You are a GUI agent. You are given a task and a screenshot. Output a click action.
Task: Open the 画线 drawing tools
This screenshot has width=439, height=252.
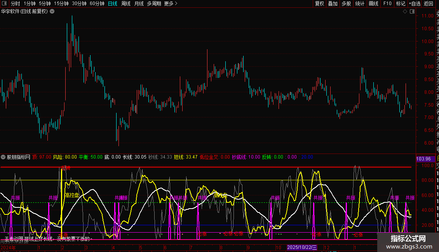coord(373,3)
